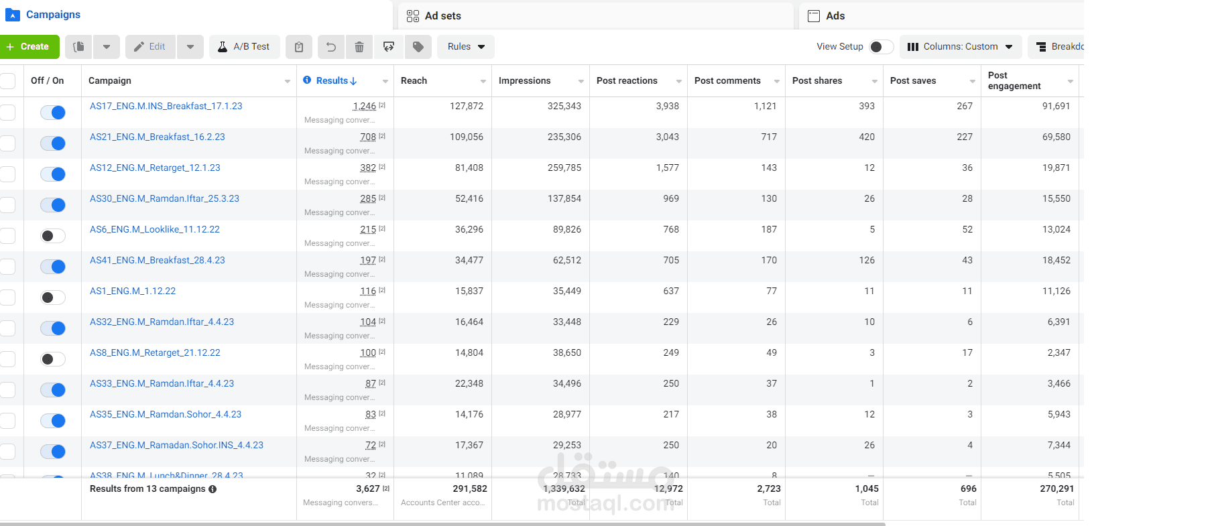This screenshot has width=1212, height=526.
Task: Check the select-all campaigns checkbox in header
Action: [x=7, y=81]
